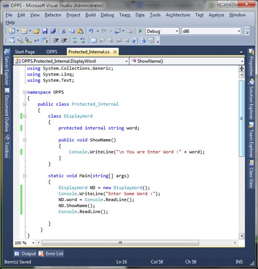
Task: Click the Paste clipboard icon
Action: point(80,31)
